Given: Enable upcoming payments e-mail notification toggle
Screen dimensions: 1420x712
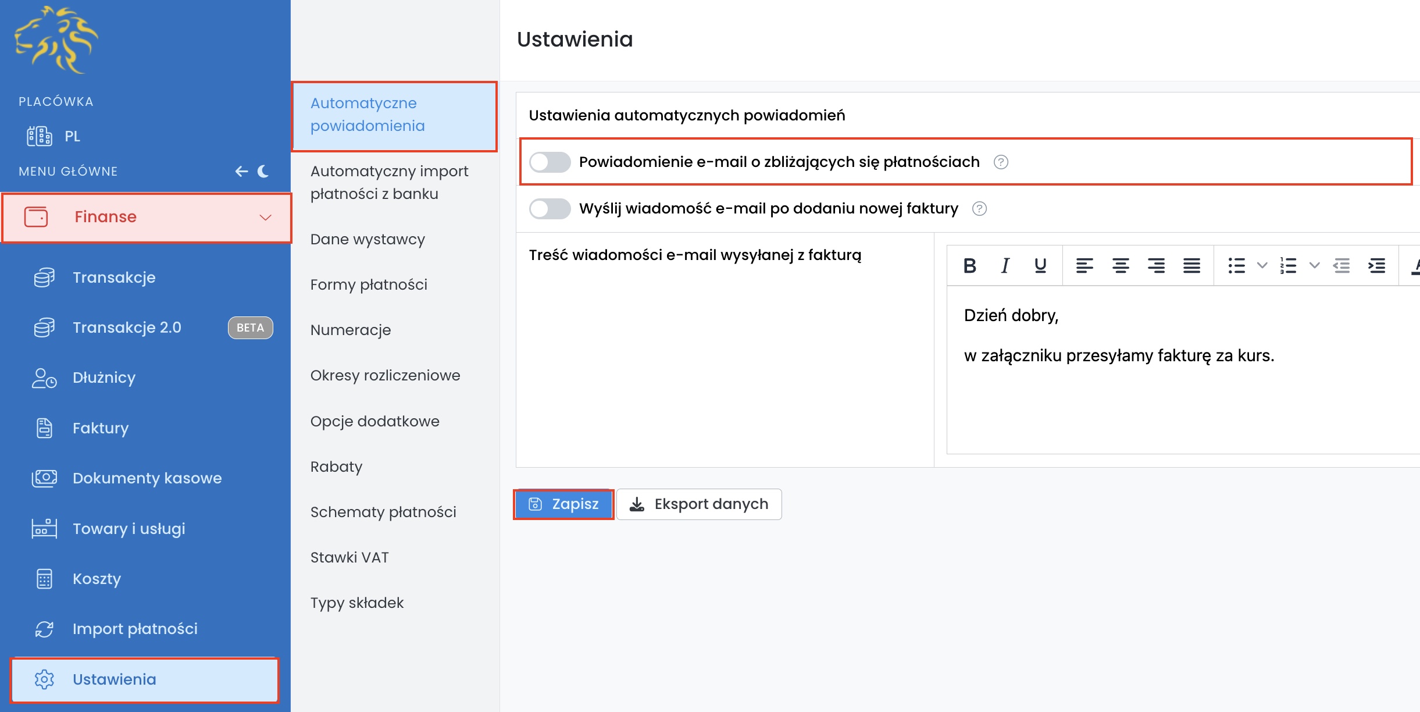Looking at the screenshot, I should coord(550,162).
